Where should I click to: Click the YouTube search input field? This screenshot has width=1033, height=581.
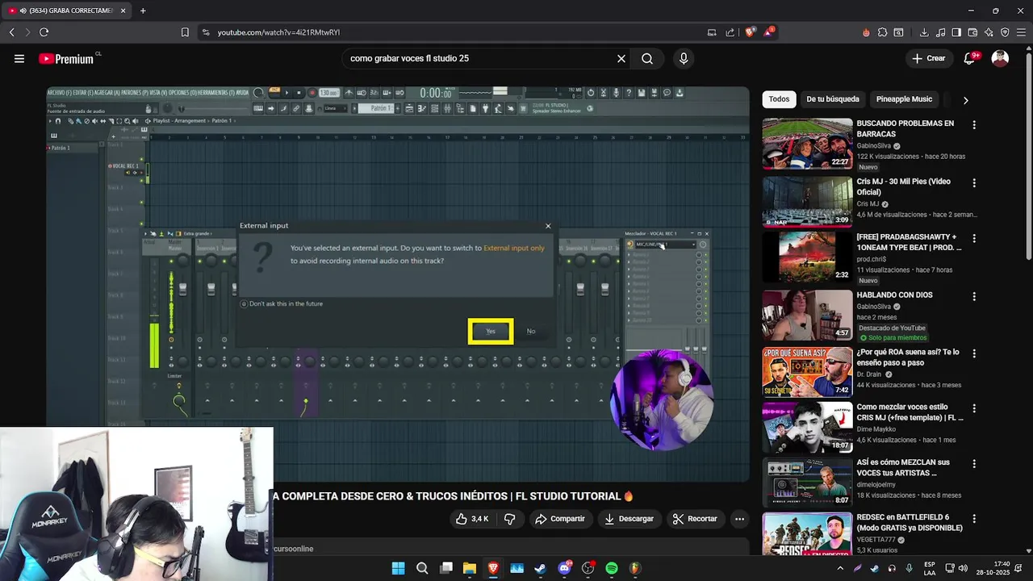pyautogui.click(x=480, y=58)
